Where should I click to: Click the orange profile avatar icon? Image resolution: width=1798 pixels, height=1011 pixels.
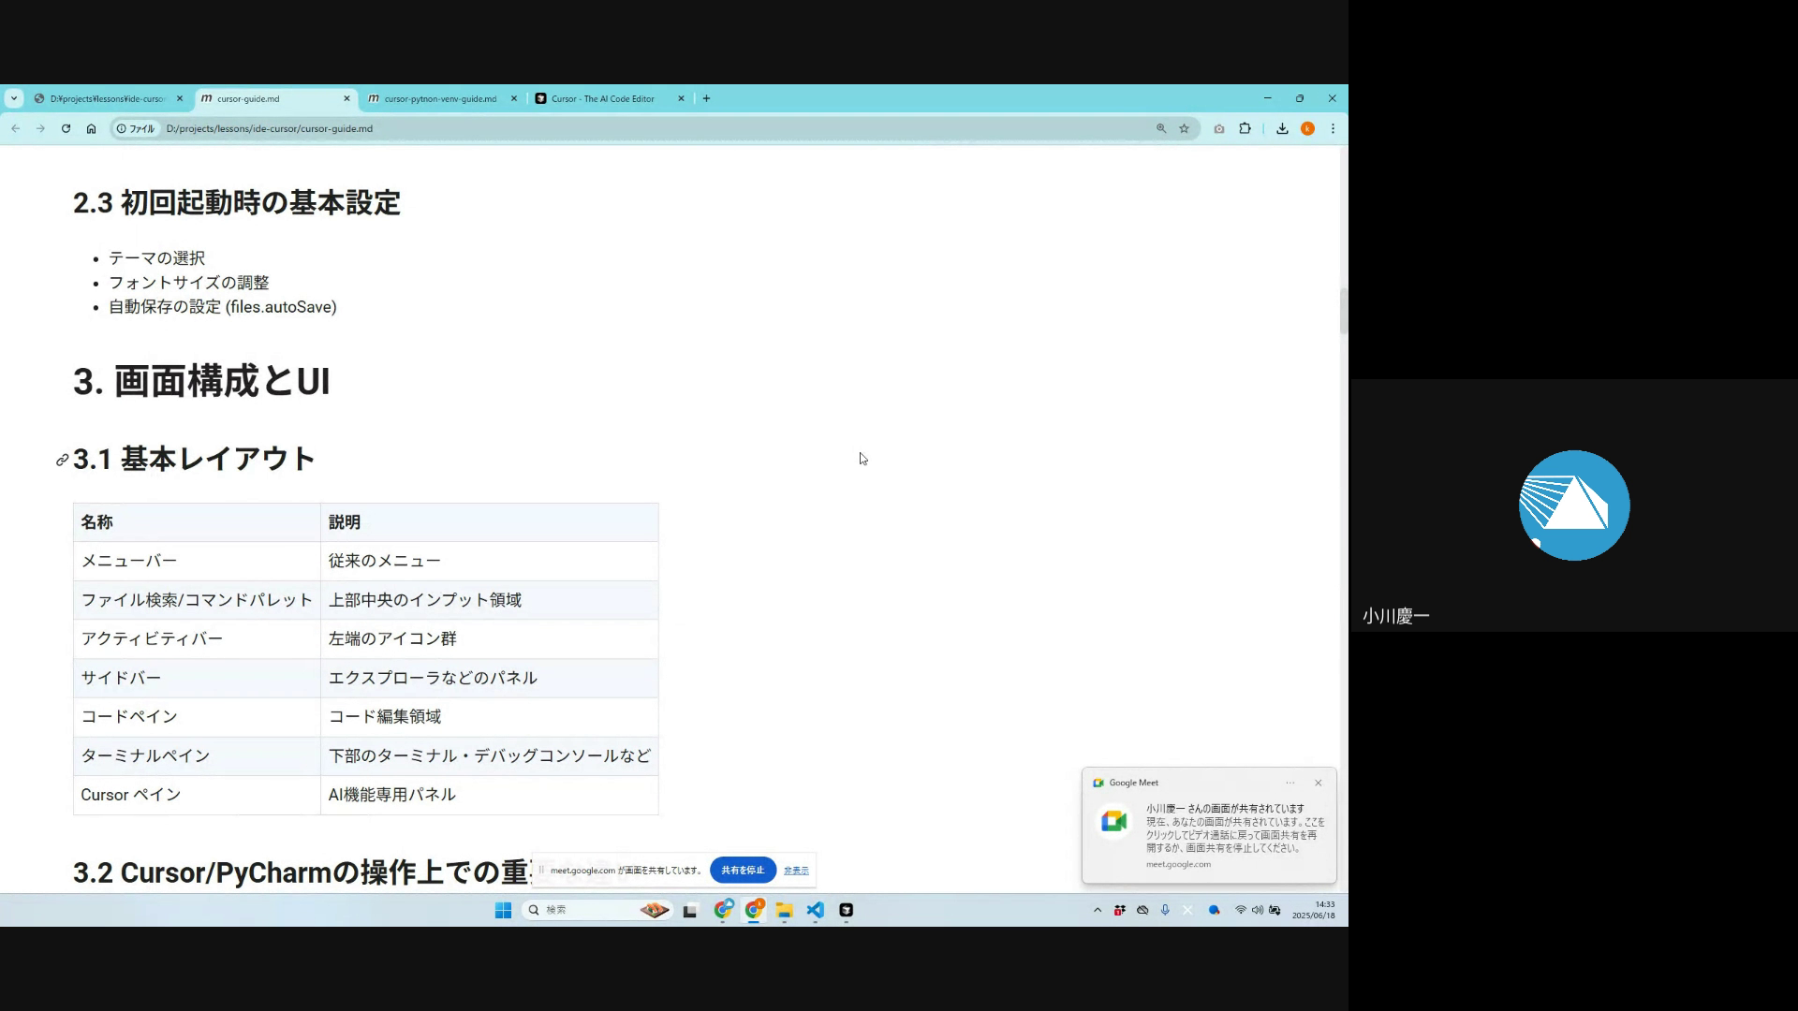pos(1307,128)
